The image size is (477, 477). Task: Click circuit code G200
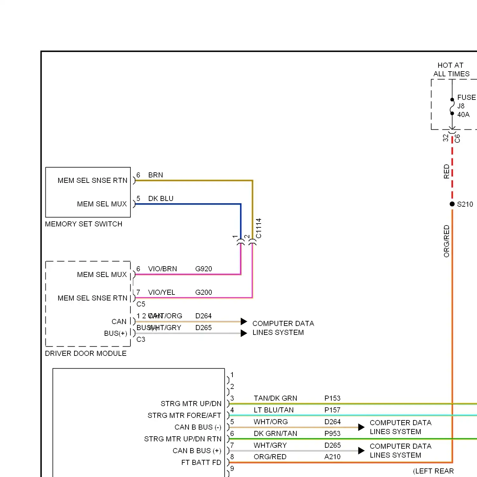[204, 292]
